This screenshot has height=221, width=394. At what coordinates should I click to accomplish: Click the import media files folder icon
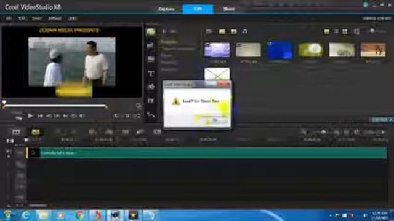[209, 31]
